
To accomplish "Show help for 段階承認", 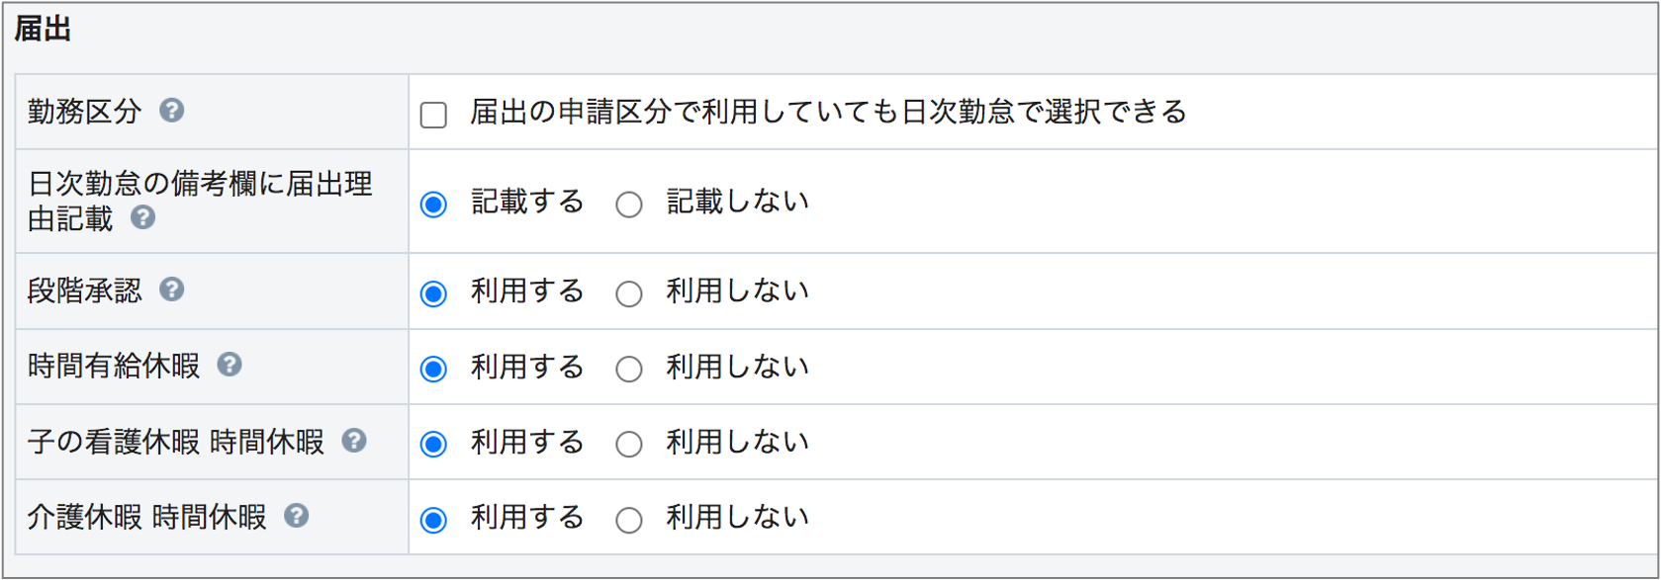I will pos(172,289).
